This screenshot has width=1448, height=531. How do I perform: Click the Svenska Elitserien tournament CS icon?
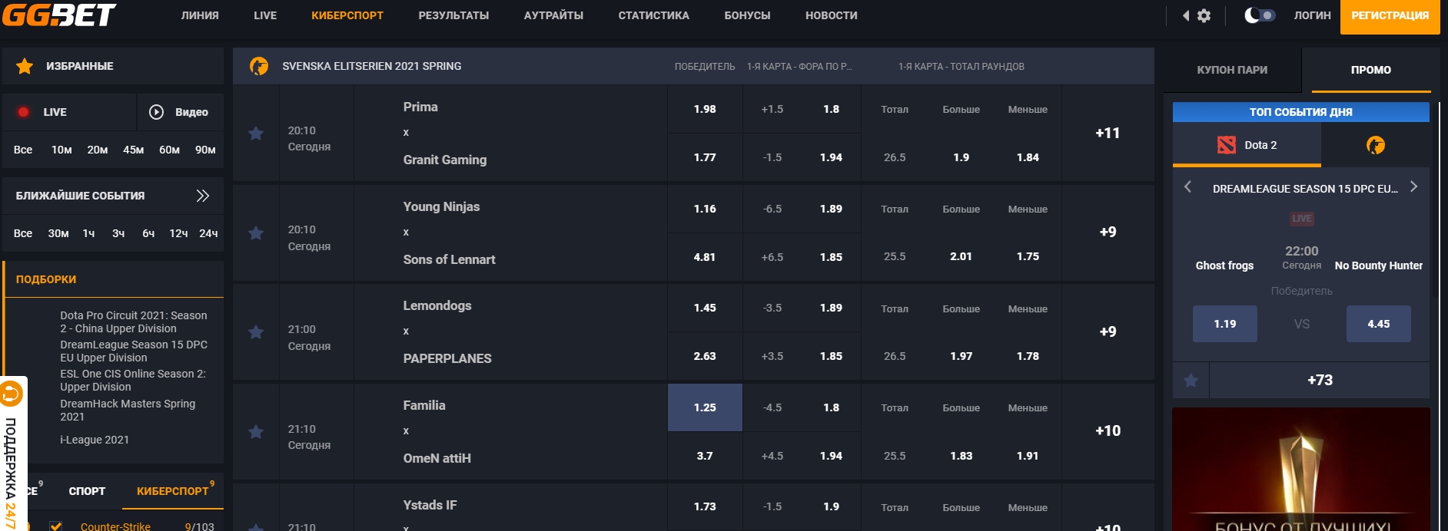(259, 67)
